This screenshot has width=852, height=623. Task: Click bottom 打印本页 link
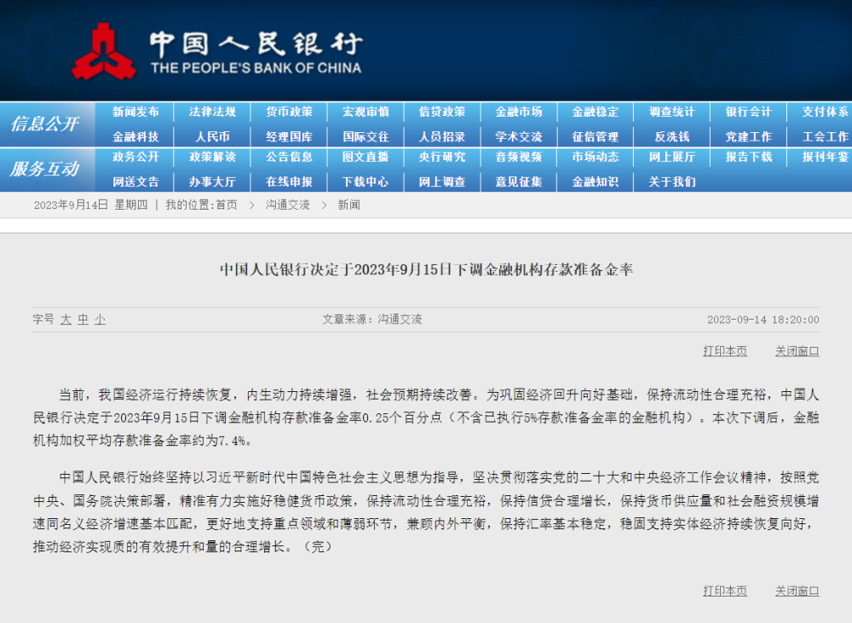(724, 591)
